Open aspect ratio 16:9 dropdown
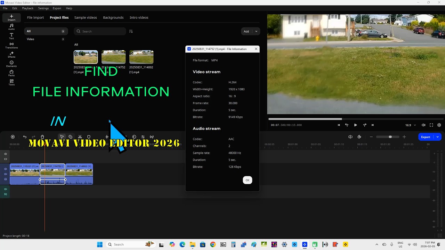This screenshot has height=250, width=445. 411,125
